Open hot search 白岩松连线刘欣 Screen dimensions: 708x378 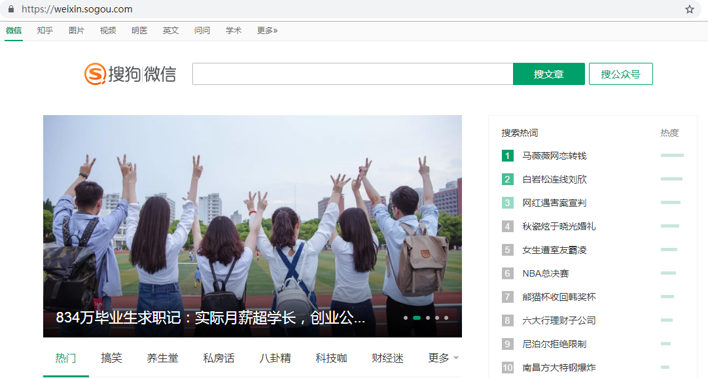click(554, 180)
